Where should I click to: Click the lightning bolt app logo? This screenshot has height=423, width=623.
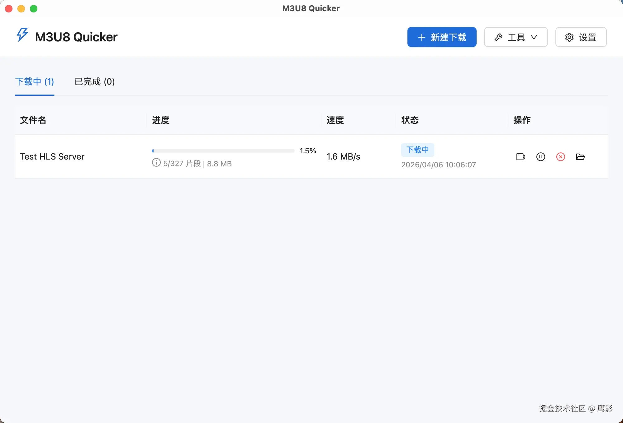[x=22, y=35]
